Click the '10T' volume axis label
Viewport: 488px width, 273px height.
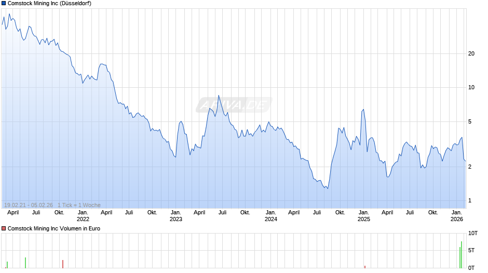pos(473,233)
